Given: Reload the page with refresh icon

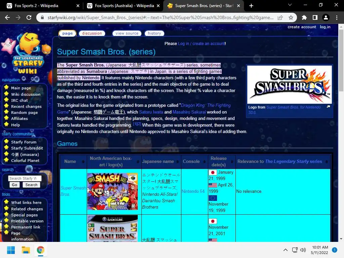Looking at the screenshot, I should click(x=29, y=17).
